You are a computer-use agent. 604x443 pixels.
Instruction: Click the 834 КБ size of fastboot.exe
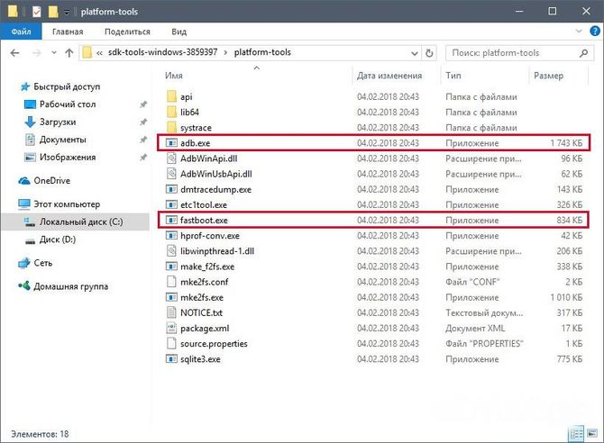click(570, 221)
